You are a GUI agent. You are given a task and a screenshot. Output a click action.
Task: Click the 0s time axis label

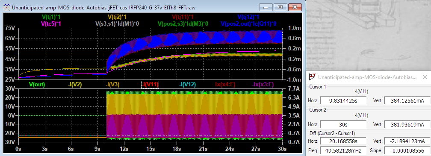pyautogui.click(x=18, y=149)
